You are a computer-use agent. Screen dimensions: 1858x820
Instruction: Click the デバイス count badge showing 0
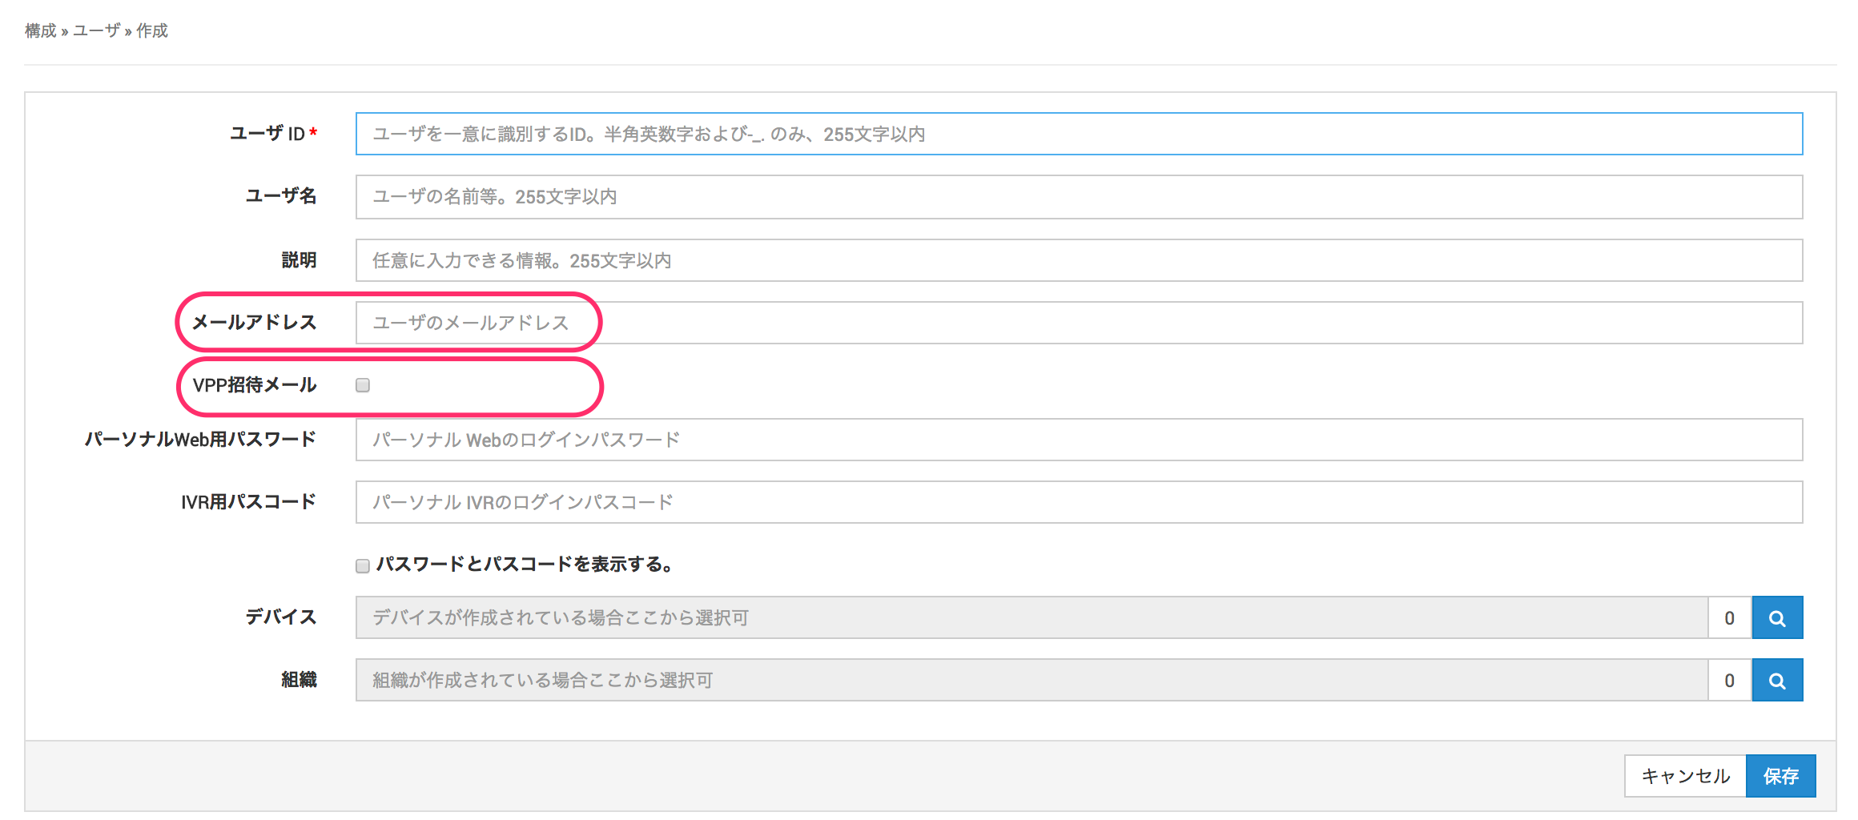point(1729,617)
